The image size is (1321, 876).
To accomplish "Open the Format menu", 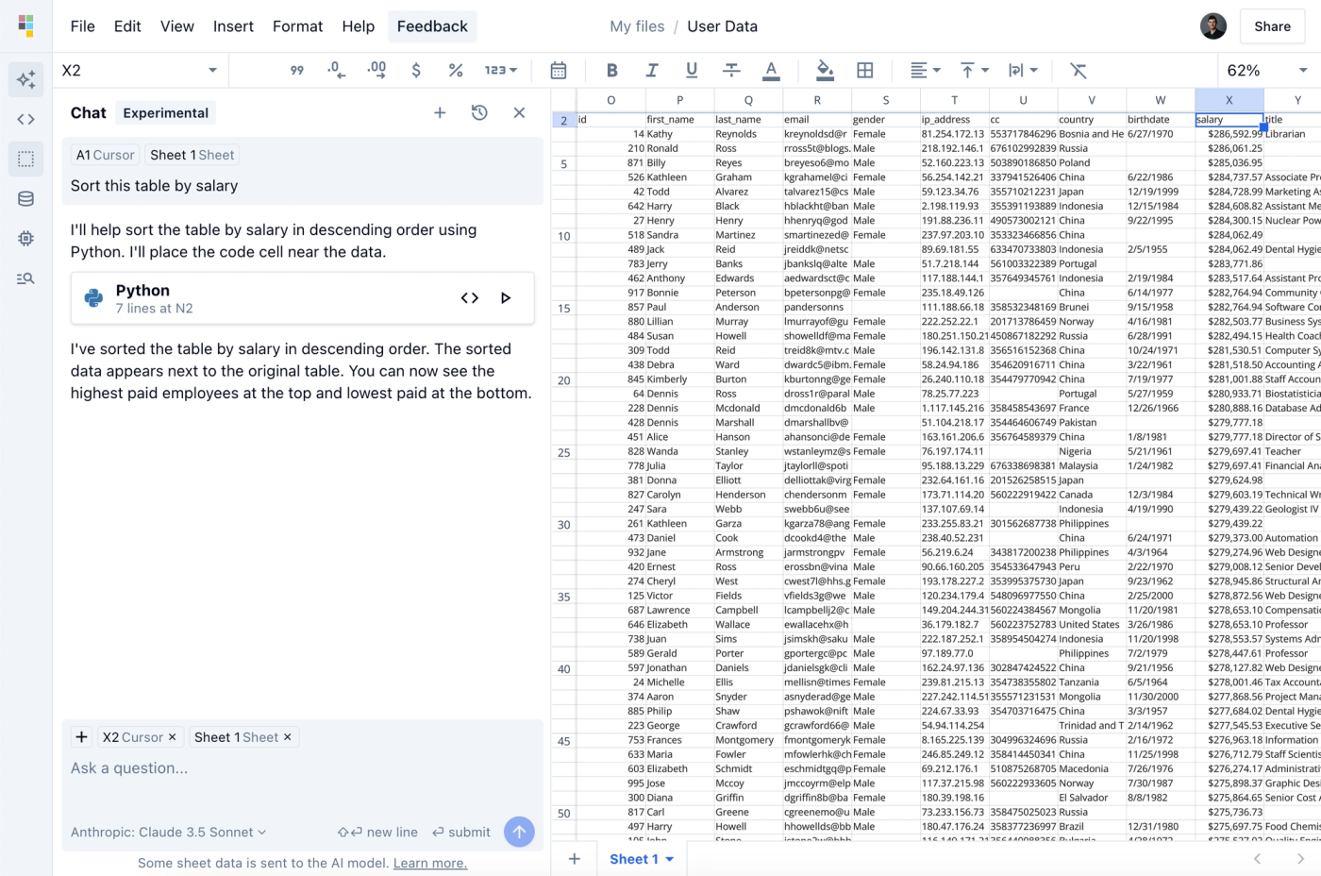I will pos(297,26).
